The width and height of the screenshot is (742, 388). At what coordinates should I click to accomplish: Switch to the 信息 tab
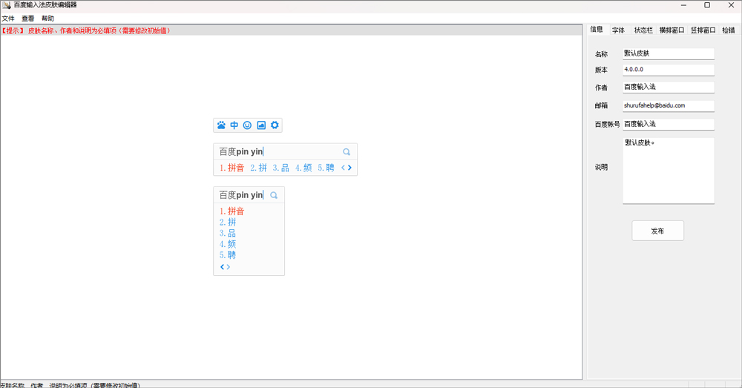coord(597,30)
